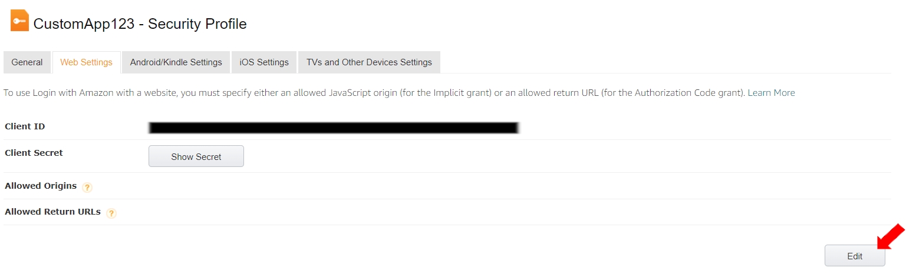This screenshot has height=274, width=906.
Task: Click the Allowed Origins label
Action: tap(41, 186)
